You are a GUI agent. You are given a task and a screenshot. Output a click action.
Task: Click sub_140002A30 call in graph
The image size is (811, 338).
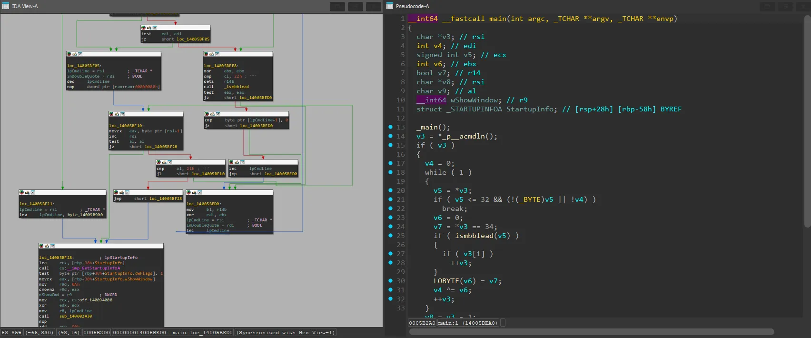click(x=76, y=316)
